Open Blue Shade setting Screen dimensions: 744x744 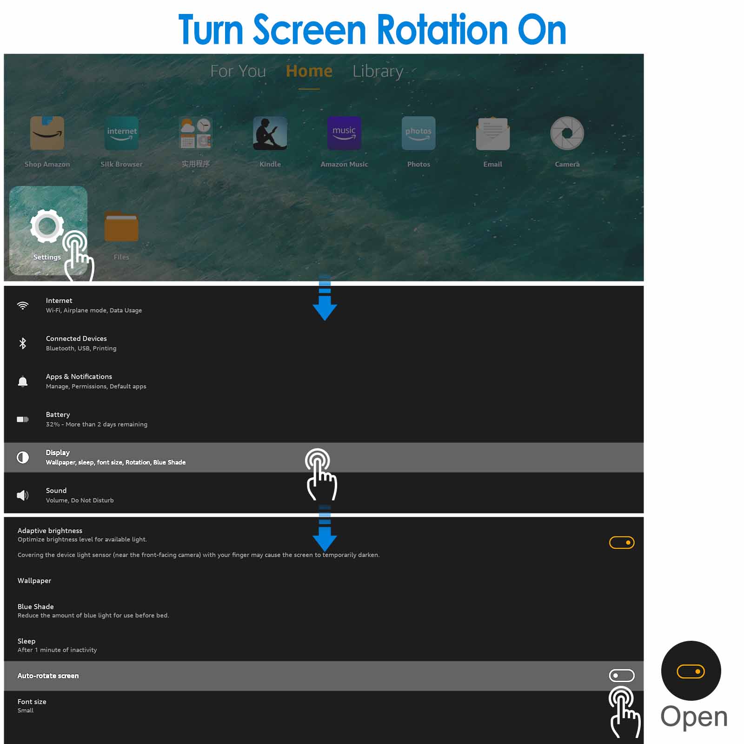pyautogui.click(x=93, y=611)
